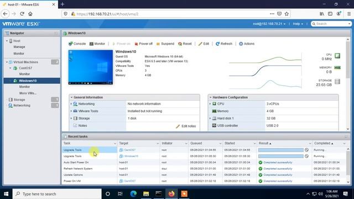Select Host in the Navigator
Screen dimensions: 354x199
coord(17,41)
